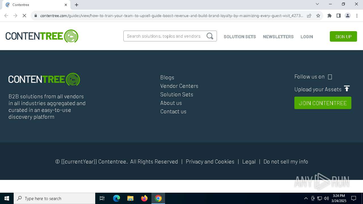Open the extensions puzzle icon
Viewport: 363px width, 204px height.
click(330, 16)
